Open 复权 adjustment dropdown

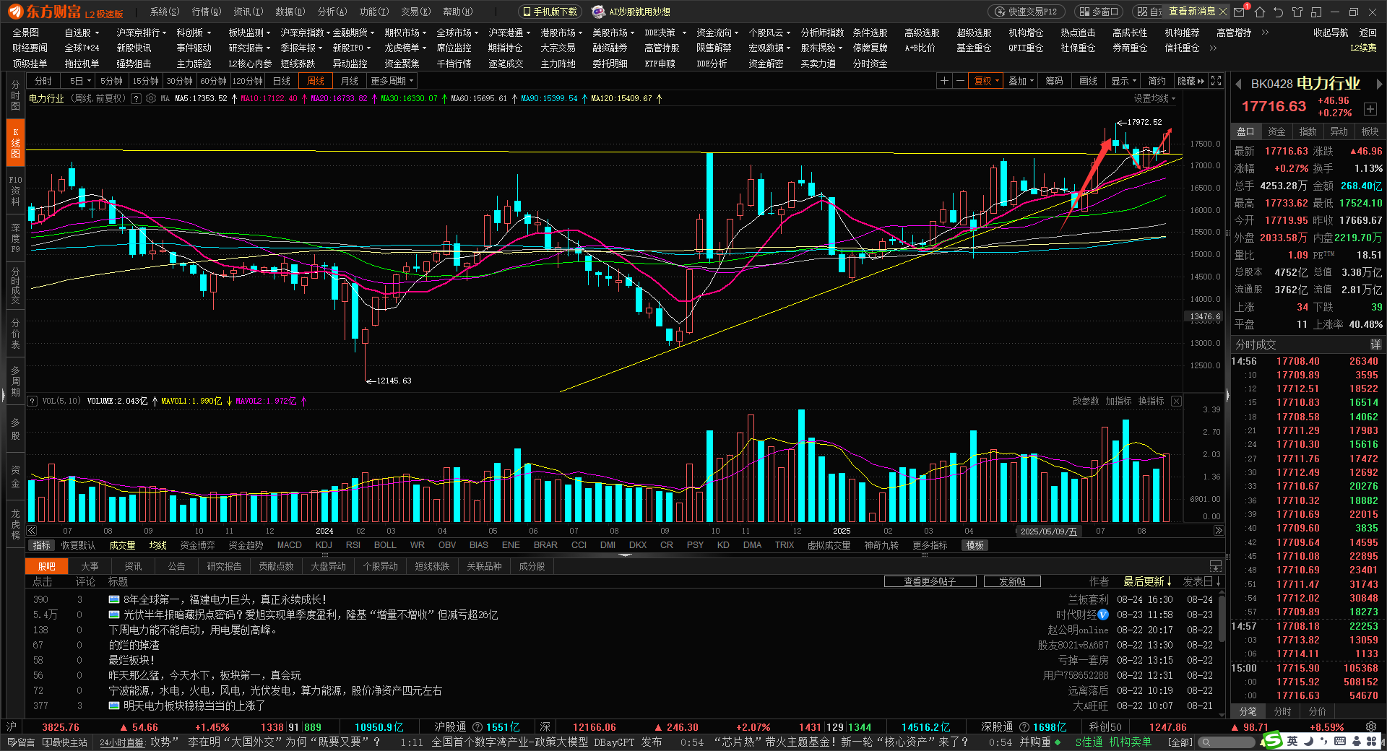pos(986,81)
